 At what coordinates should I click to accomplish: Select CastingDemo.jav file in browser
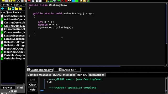tap(13, 26)
